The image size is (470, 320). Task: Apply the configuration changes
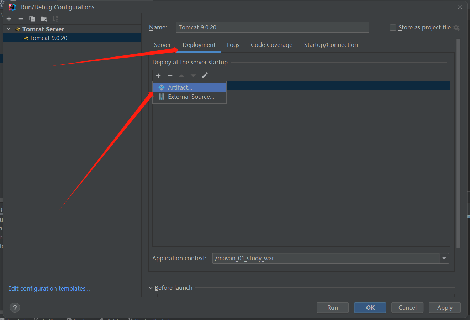[x=445, y=308]
